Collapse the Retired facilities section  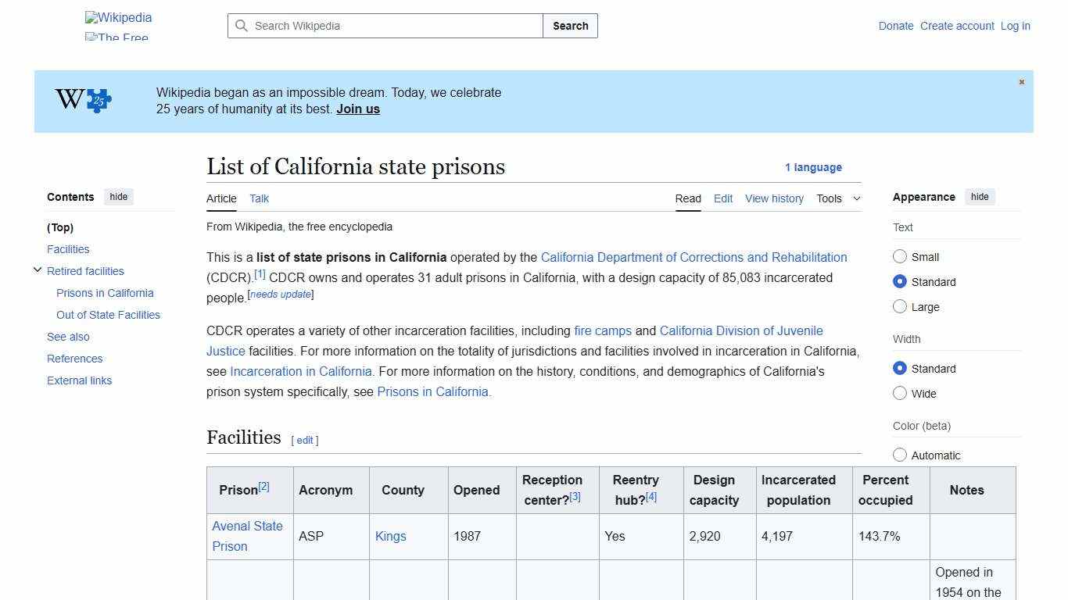tap(38, 270)
